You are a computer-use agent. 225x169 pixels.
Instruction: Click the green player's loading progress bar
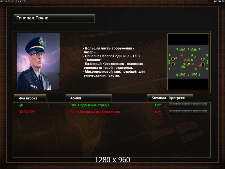click(x=188, y=105)
